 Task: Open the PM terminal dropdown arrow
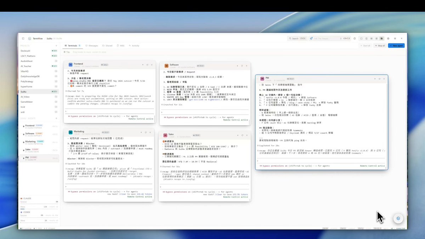(x=375, y=79)
